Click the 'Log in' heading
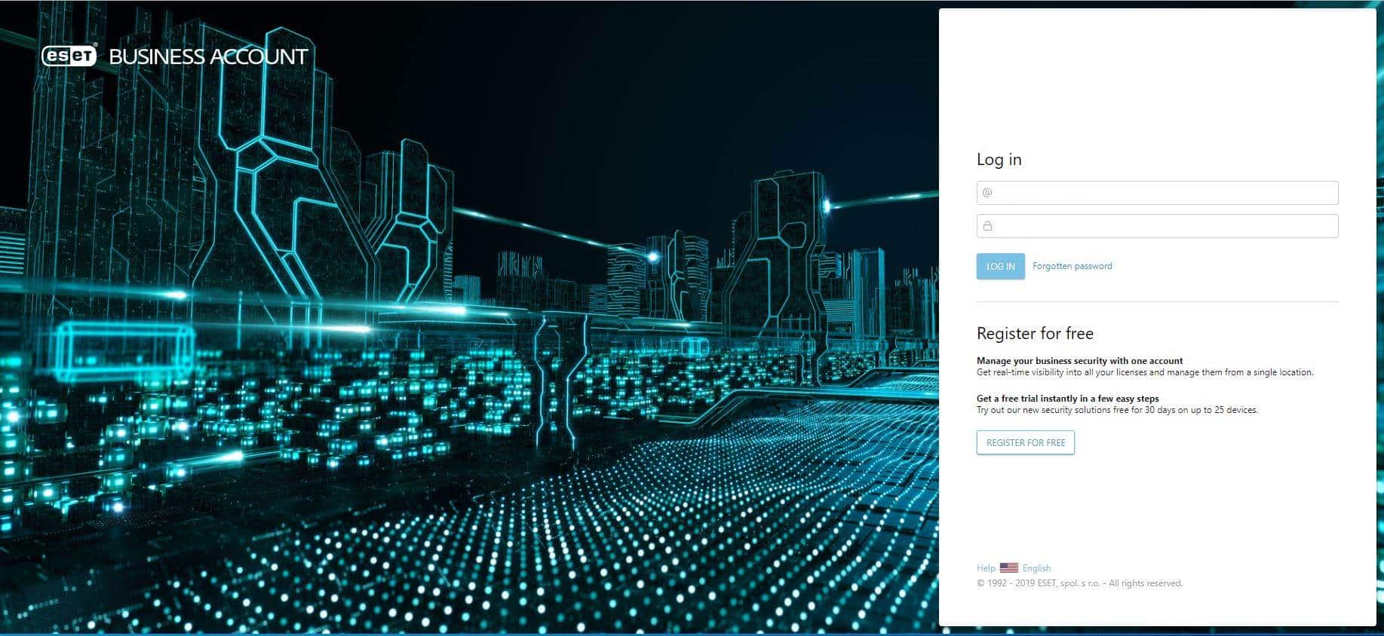This screenshot has width=1384, height=636. [x=999, y=160]
